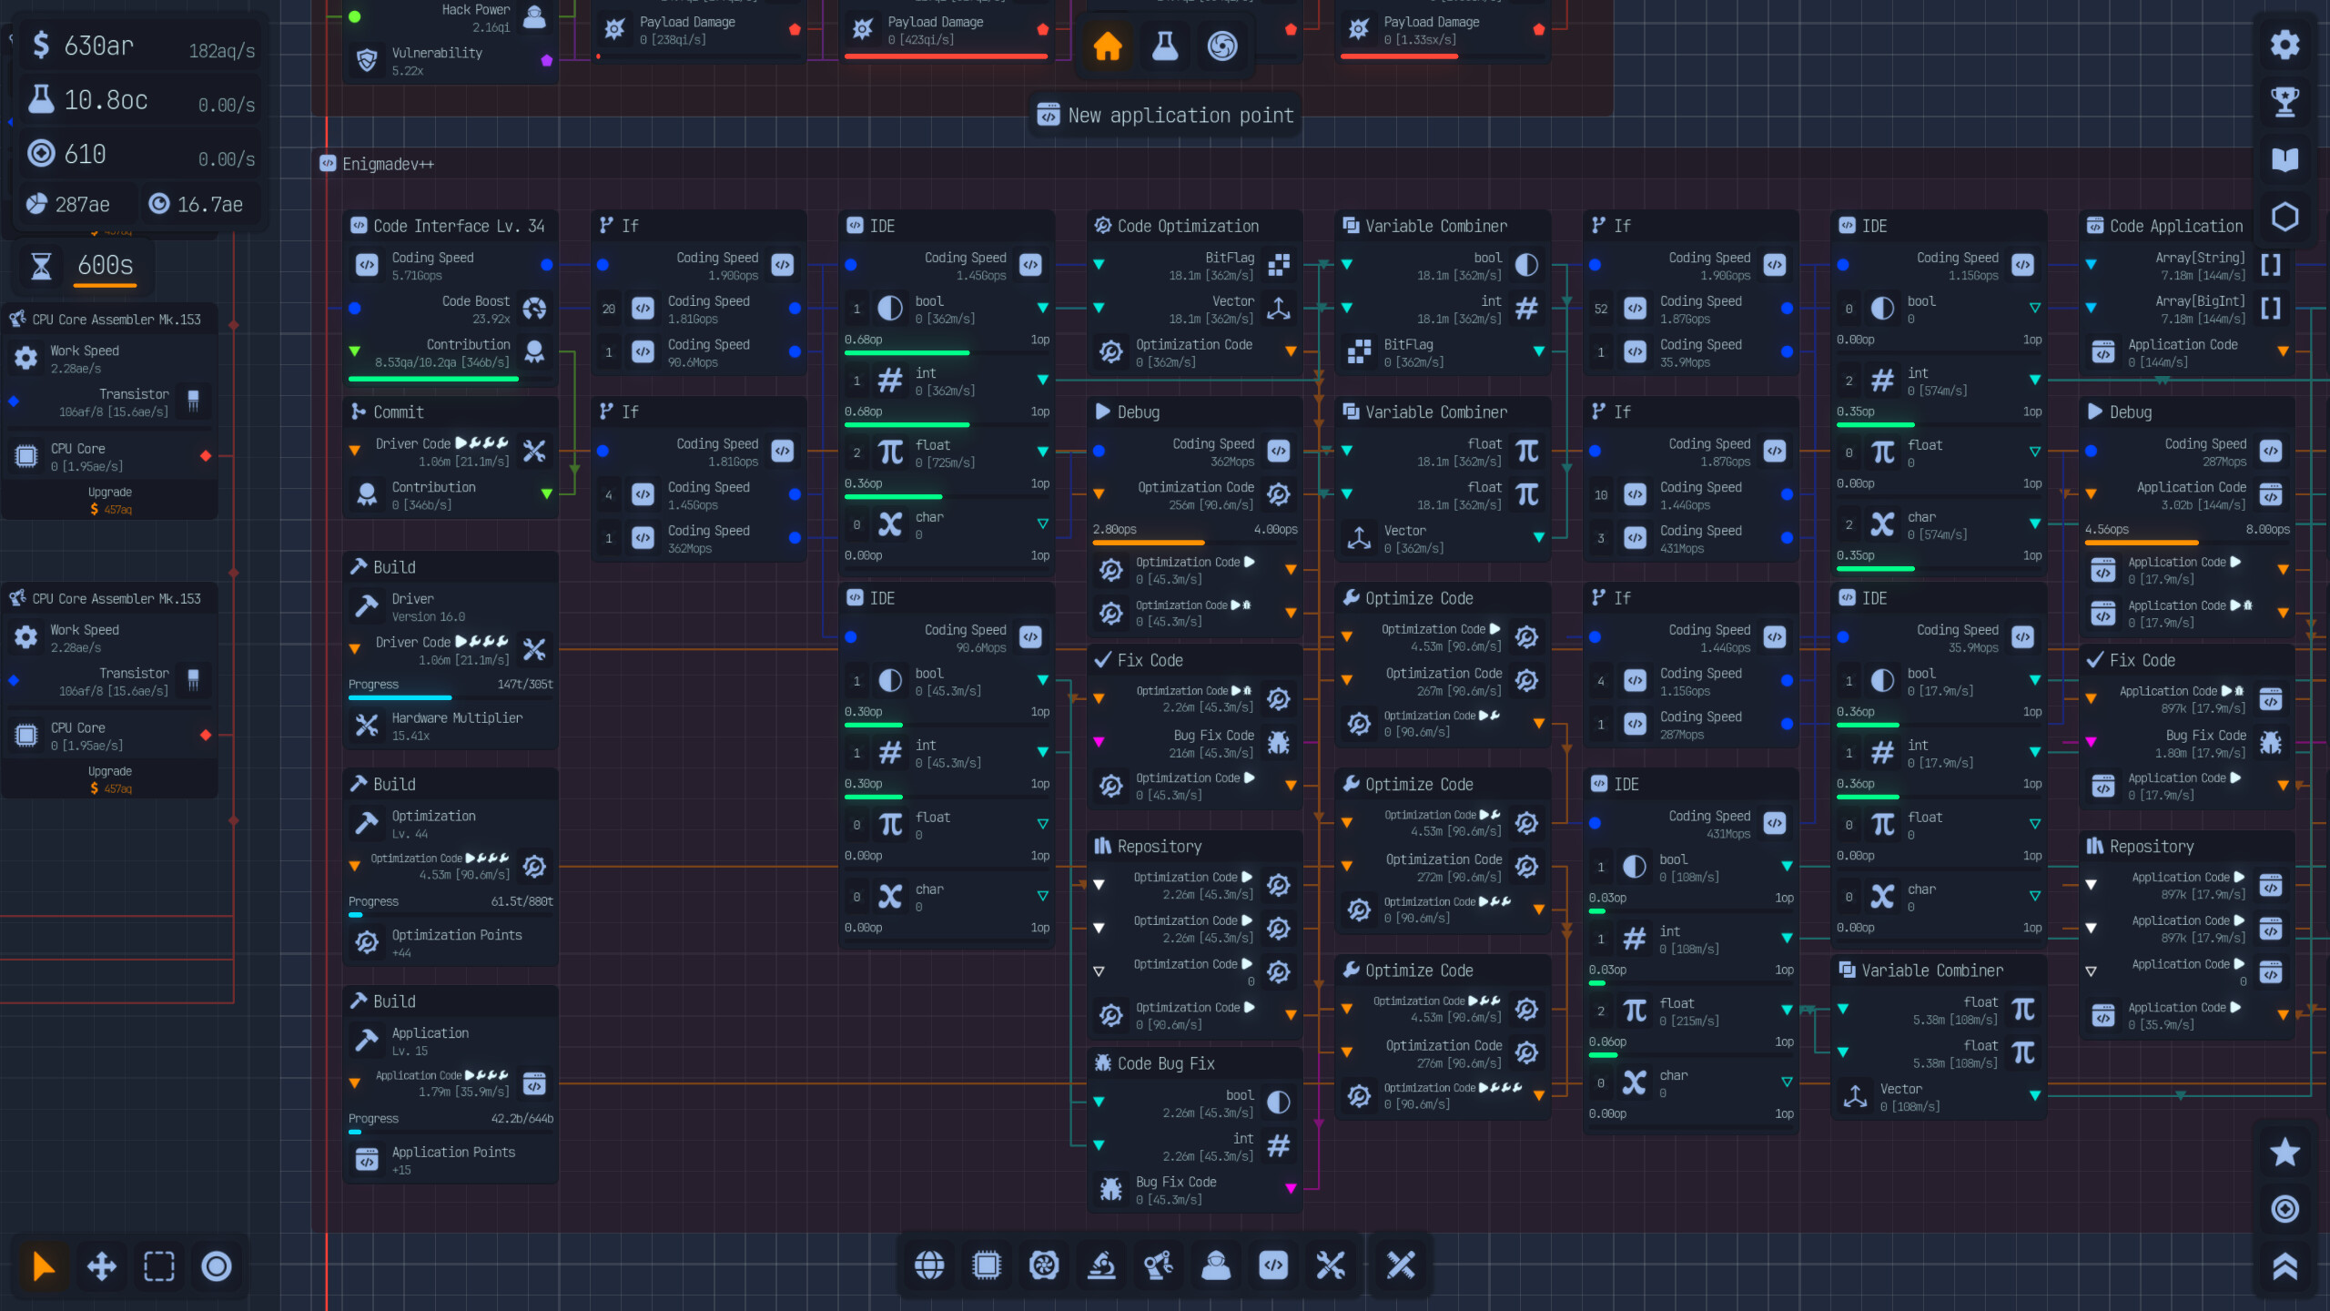2330x1311 pixels.
Task: Click the hexagon icon in right sidebar
Action: coord(2284,217)
